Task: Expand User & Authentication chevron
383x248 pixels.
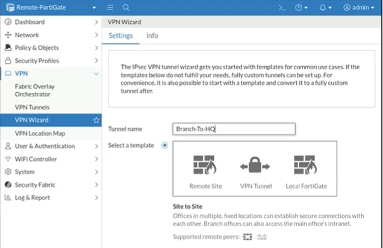Action: (96, 146)
